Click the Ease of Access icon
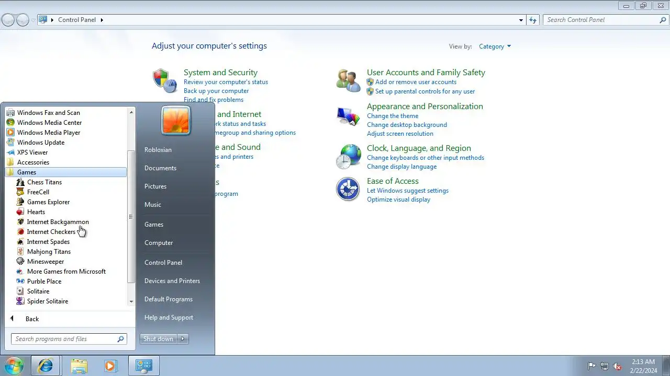670x376 pixels. (348, 189)
